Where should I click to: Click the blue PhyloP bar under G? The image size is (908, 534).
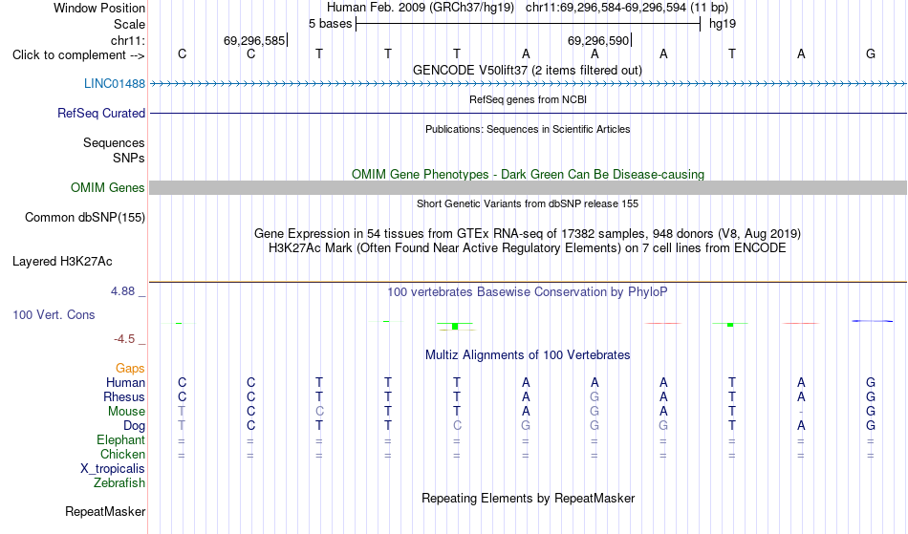(872, 321)
